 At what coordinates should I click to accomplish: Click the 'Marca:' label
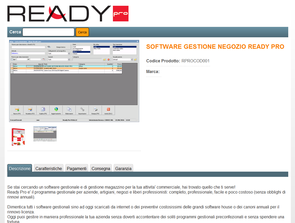(x=153, y=72)
